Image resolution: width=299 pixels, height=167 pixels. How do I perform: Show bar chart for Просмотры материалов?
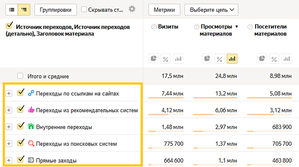[x=232, y=59]
